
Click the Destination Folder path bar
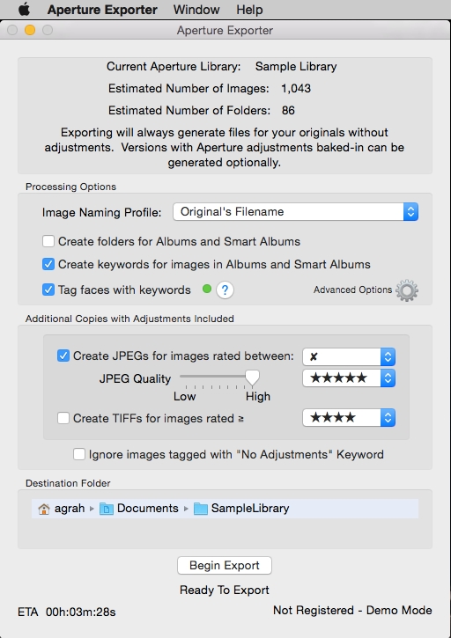[x=225, y=509]
